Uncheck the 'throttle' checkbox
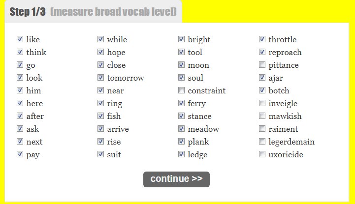This screenshot has height=204, width=355. 262,39
